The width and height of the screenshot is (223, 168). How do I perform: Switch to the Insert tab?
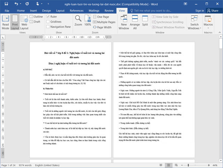33,11
